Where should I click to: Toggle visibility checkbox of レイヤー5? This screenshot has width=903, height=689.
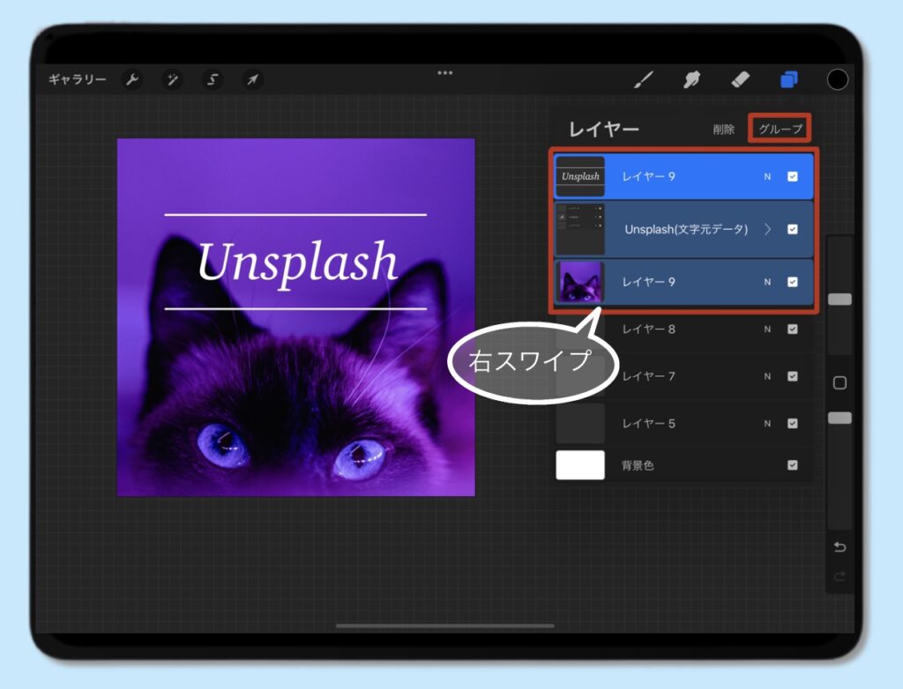tap(793, 423)
